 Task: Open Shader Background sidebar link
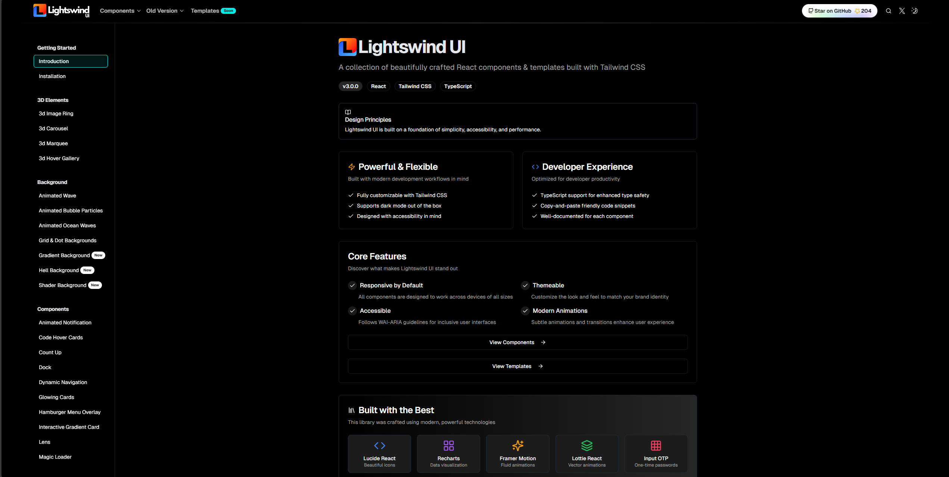tap(62, 285)
